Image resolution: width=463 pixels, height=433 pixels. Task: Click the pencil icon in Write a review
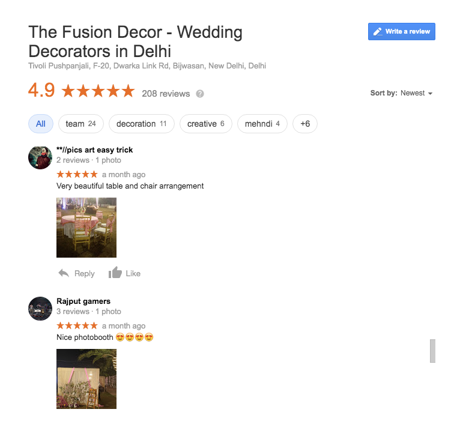pos(378,32)
